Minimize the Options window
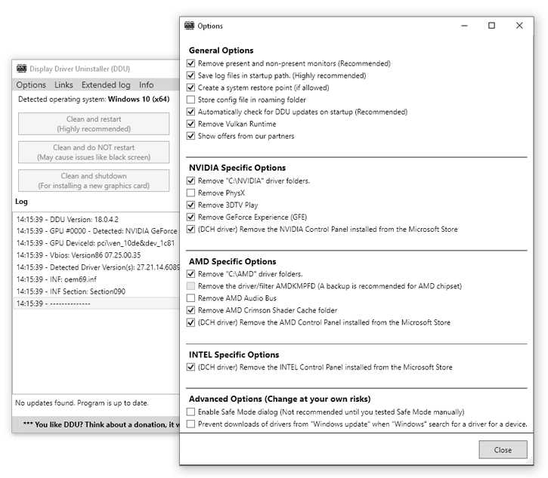548x478 pixels. [x=464, y=26]
